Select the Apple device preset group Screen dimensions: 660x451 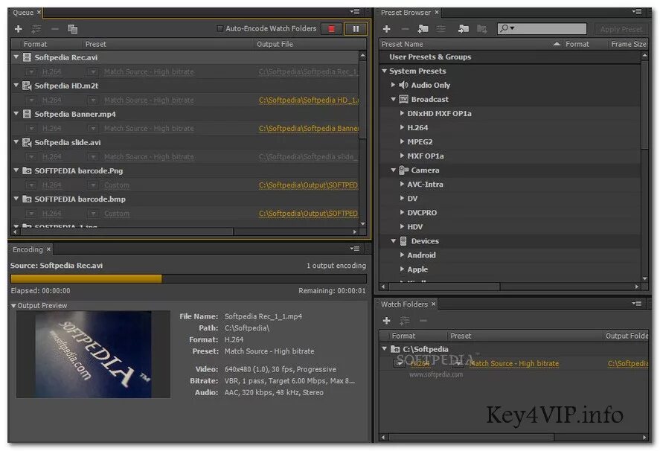(417, 269)
